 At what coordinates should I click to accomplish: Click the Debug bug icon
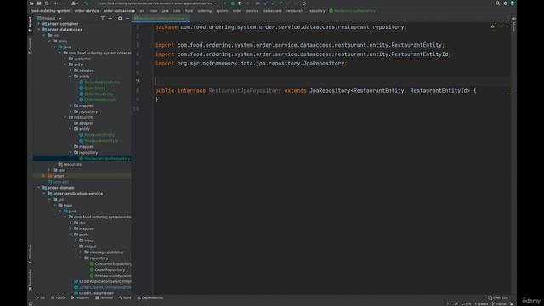click(232, 3)
